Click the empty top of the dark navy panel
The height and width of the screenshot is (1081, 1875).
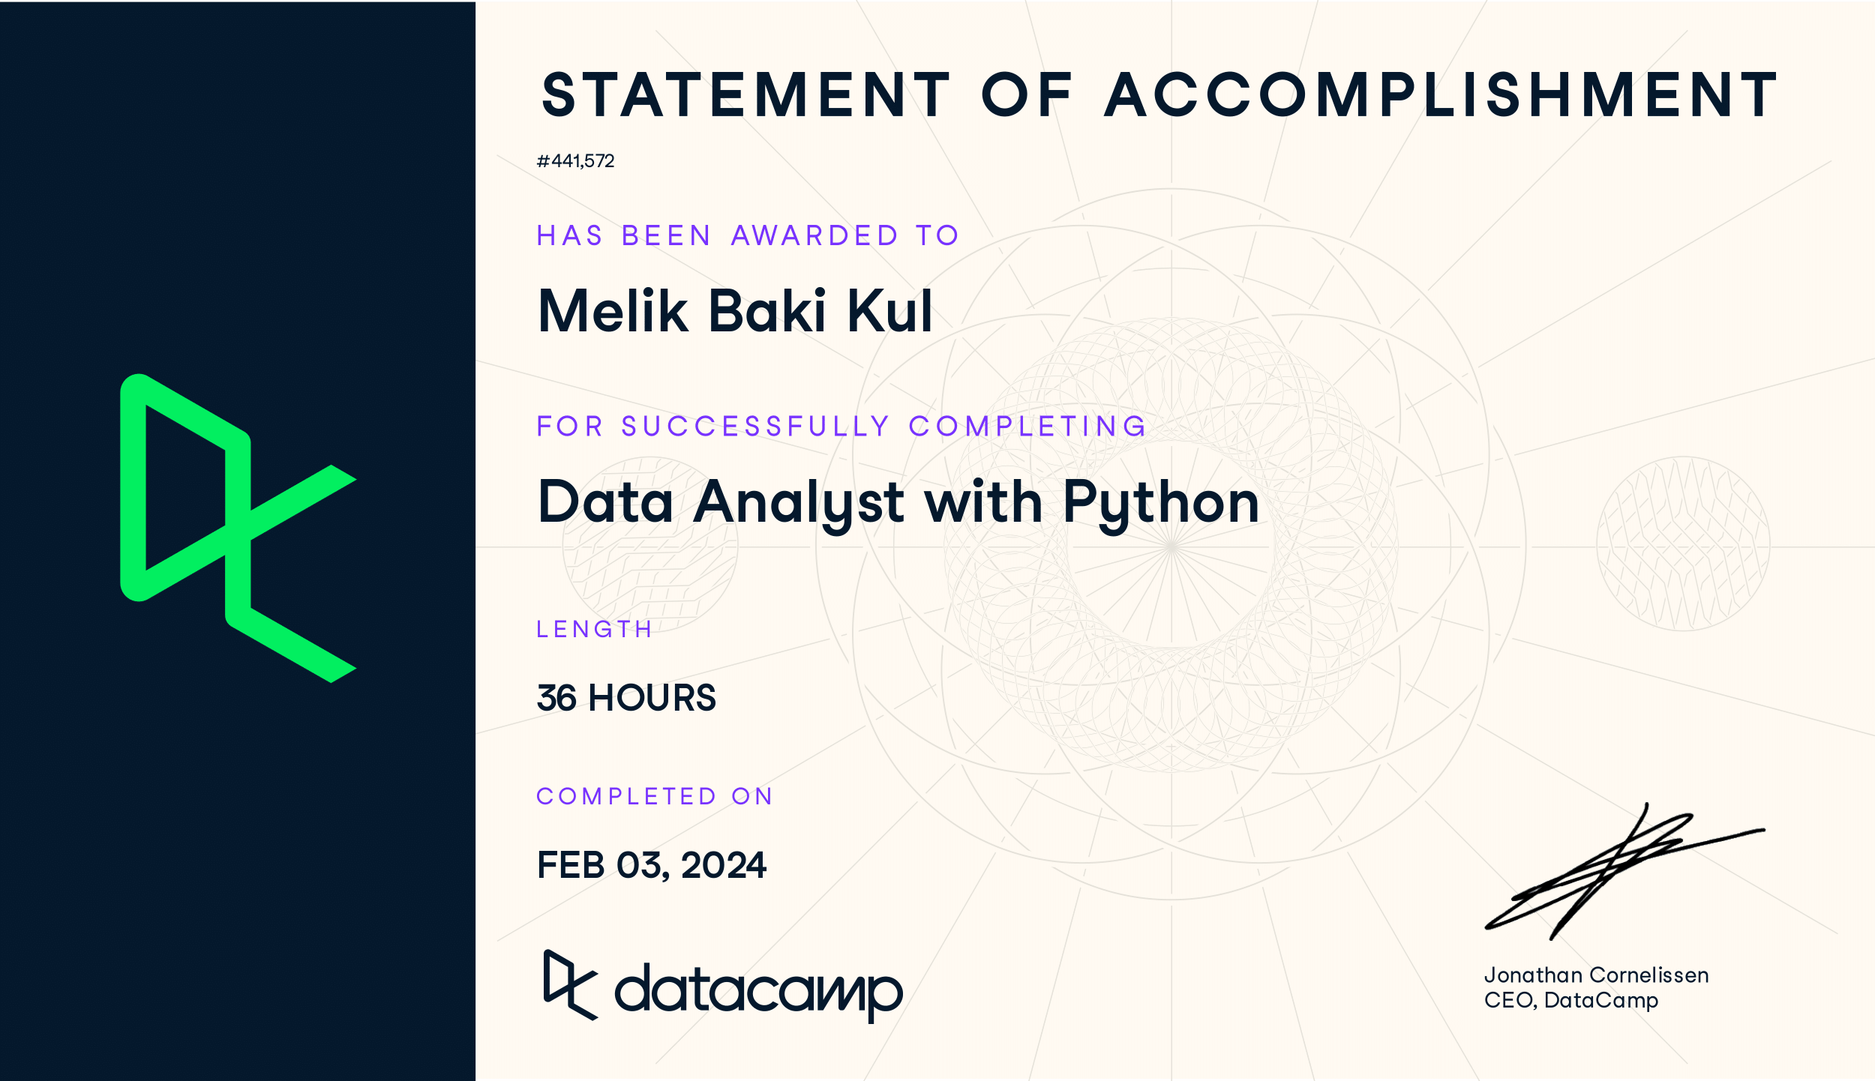point(237,112)
